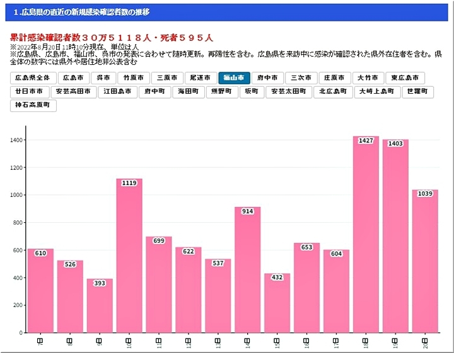Screen dimensions: 454x353
Task: Choose the 尾道市 button
Action: tap(200, 78)
